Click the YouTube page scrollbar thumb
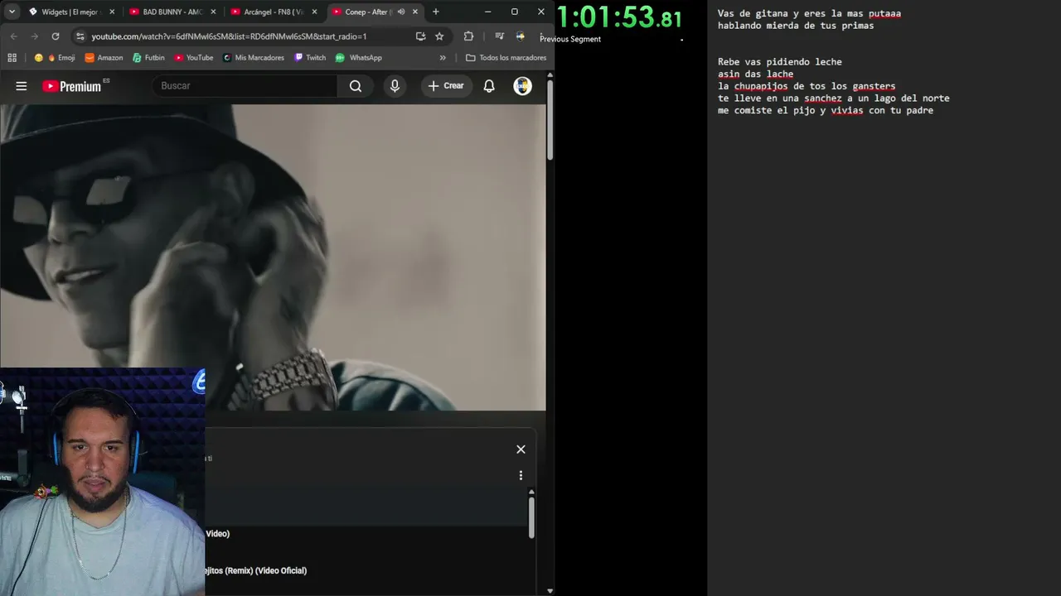1061x596 pixels. 550,120
